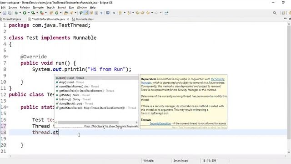Screen dimensions: 291x164
Task: Open the Run menu
Action: click(71, 7)
